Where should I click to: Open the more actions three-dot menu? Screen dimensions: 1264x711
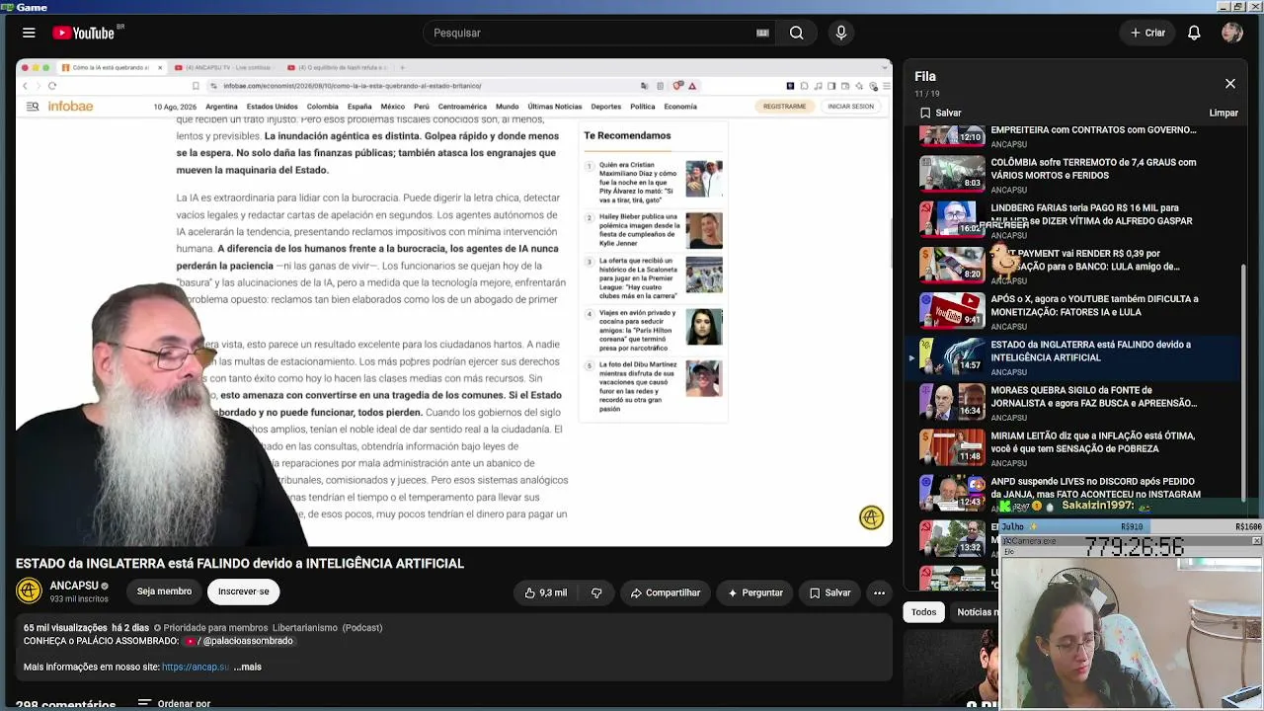tap(879, 592)
